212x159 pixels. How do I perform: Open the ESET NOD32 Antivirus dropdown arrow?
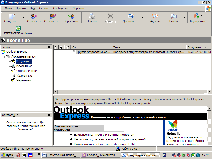(x=36, y=30)
